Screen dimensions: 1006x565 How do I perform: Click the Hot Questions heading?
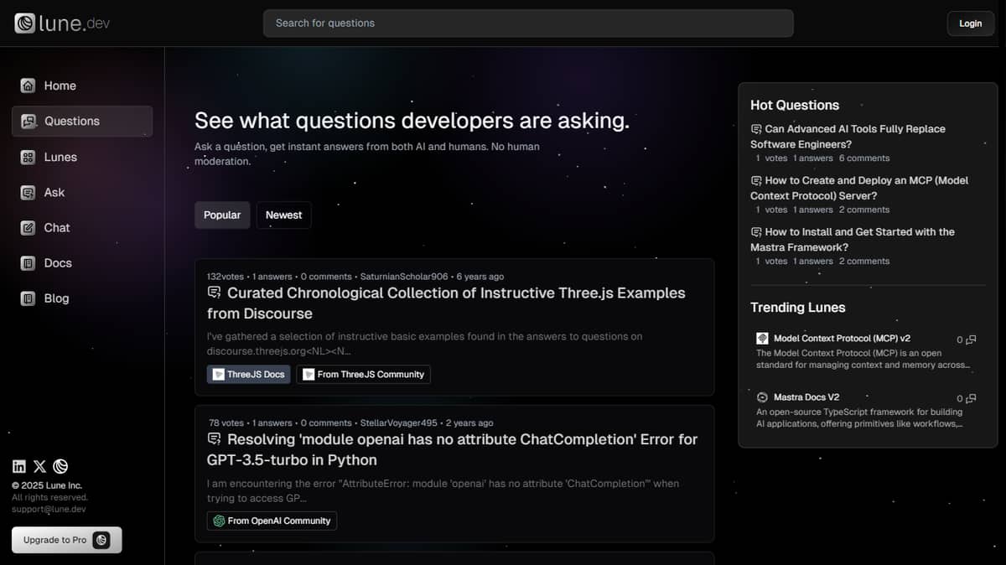[795, 105]
